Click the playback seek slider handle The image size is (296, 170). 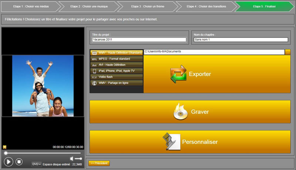coord(6,153)
